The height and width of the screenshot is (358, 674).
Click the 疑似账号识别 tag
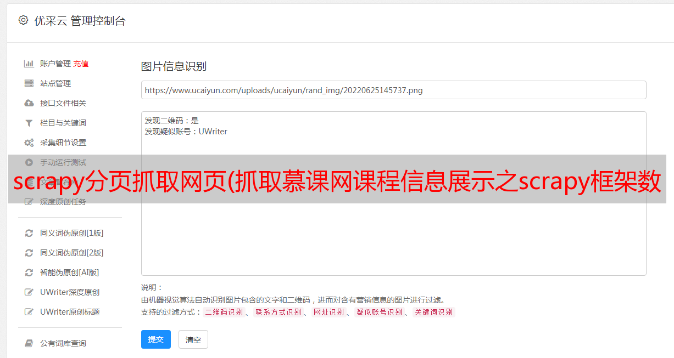380,312
